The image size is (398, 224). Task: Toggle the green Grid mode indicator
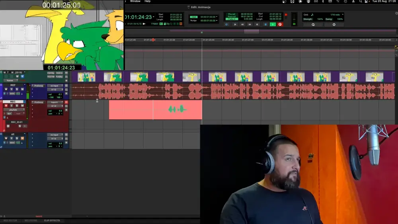tap(194, 17)
